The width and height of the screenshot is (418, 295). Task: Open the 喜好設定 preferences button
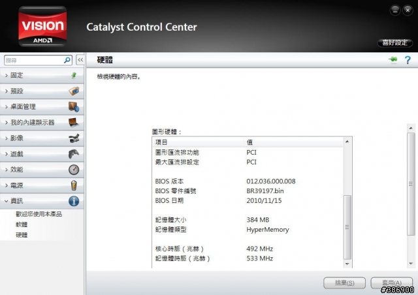(395, 42)
